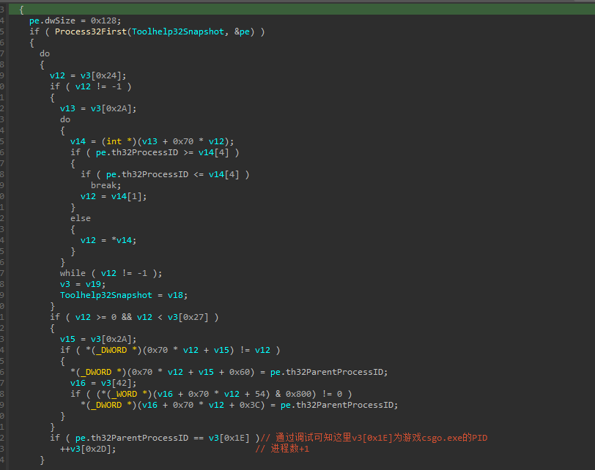
Task: Click the 0x800 bitmask constant
Action: [307, 394]
